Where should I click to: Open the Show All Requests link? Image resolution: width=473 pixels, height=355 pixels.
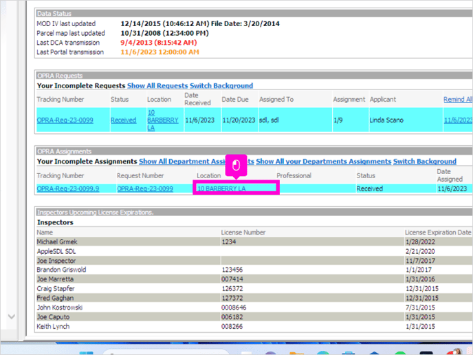coord(157,86)
